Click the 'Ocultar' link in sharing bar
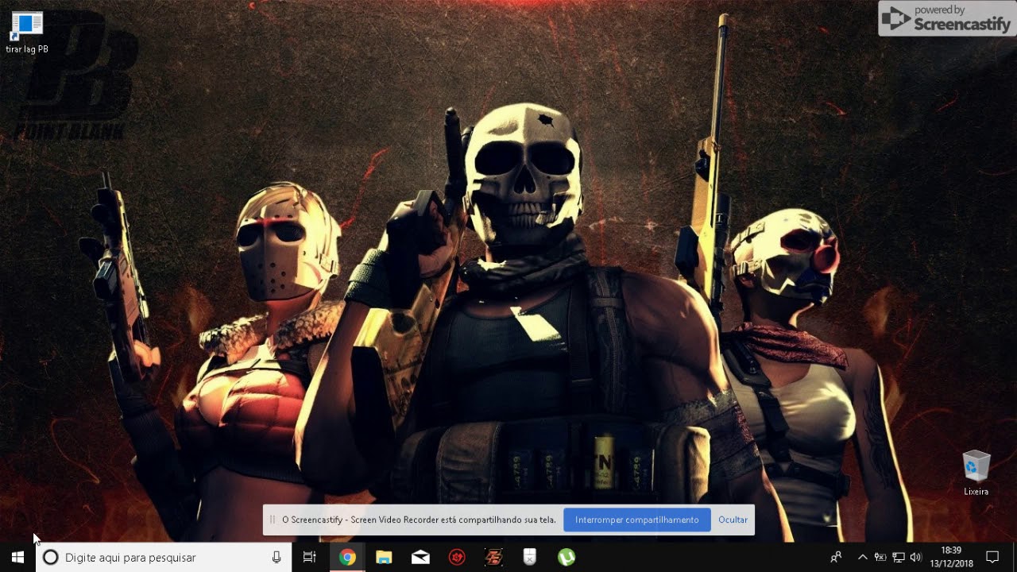The image size is (1017, 572). tap(733, 520)
